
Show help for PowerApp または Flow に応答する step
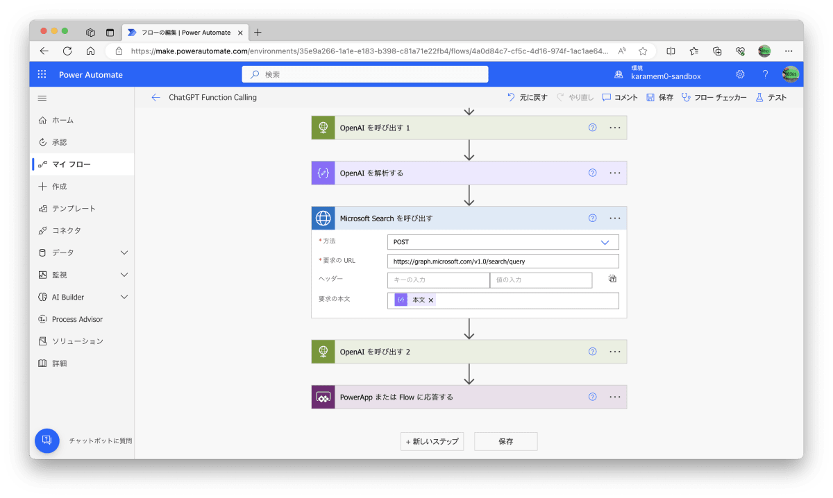[592, 397]
